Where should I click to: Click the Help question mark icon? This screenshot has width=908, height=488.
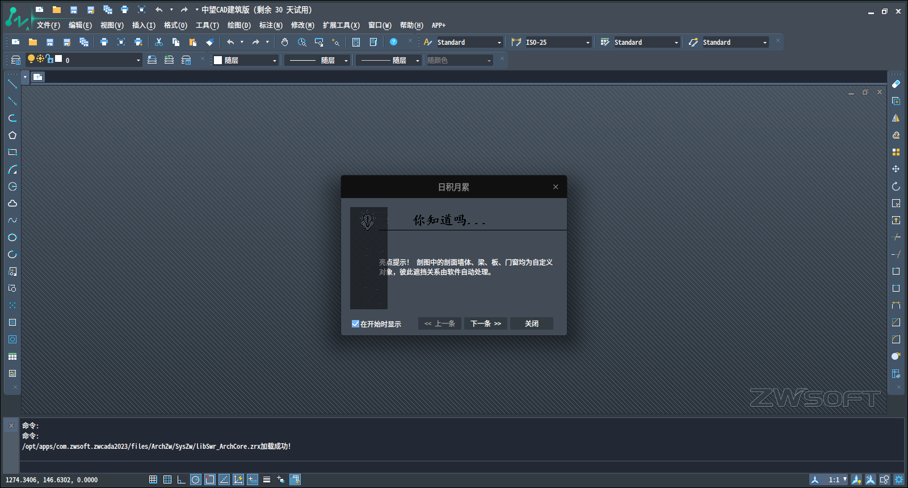click(393, 42)
